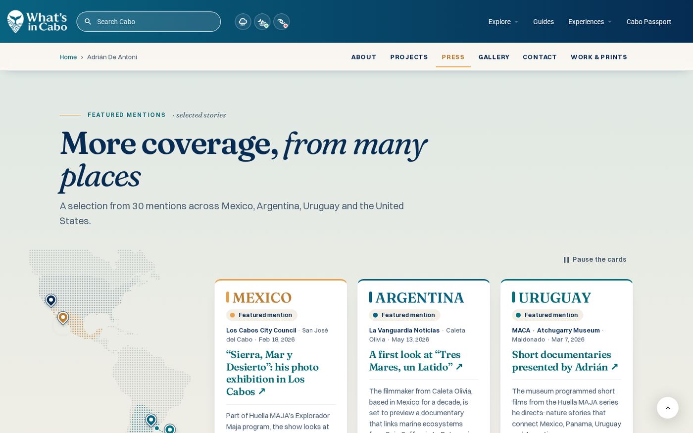Click the teal map pin for Uruguay
The height and width of the screenshot is (433, 693).
pyautogui.click(x=170, y=429)
